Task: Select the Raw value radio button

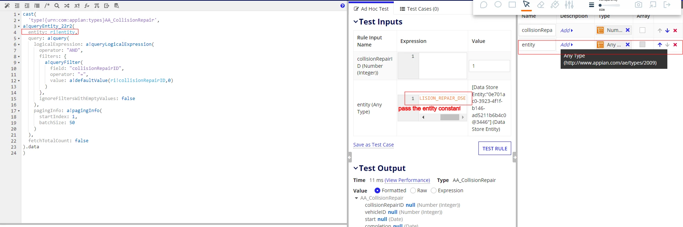Action: pos(413,190)
